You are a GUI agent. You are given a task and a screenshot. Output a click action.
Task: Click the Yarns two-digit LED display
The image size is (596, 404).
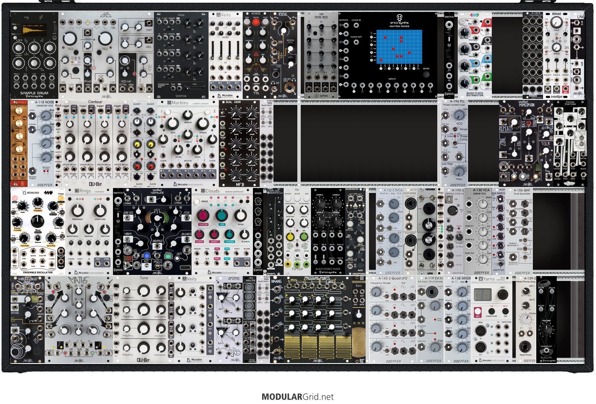[x=482, y=294]
